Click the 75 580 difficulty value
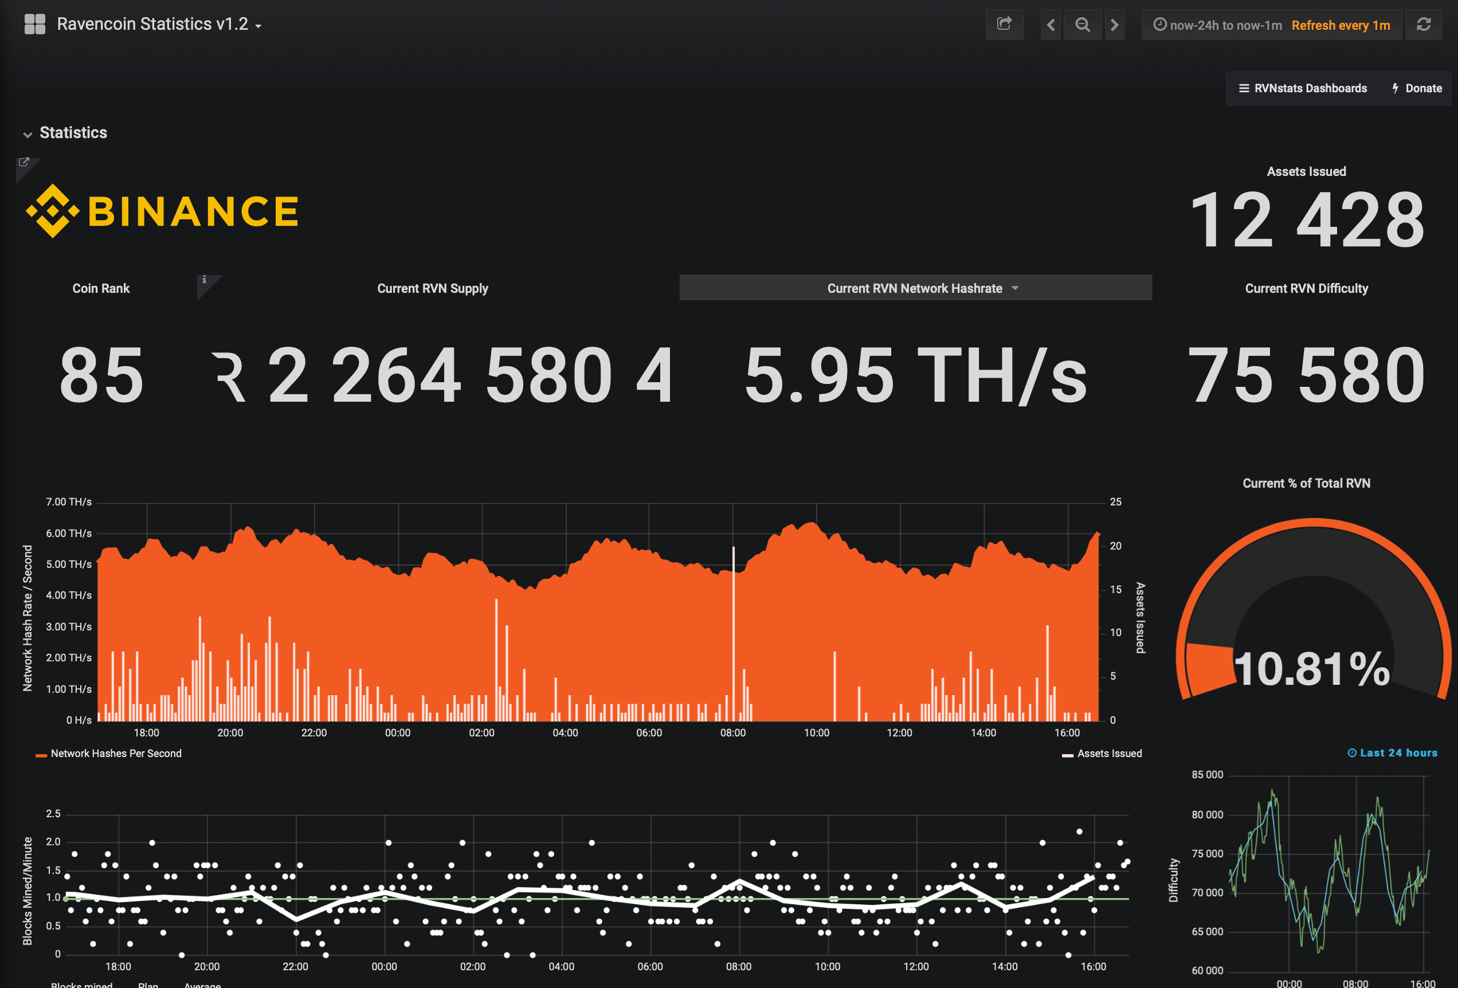The image size is (1458, 988). coord(1306,376)
